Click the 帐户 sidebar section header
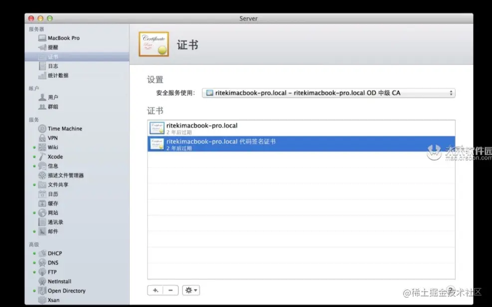This screenshot has width=492, height=307. (x=33, y=88)
